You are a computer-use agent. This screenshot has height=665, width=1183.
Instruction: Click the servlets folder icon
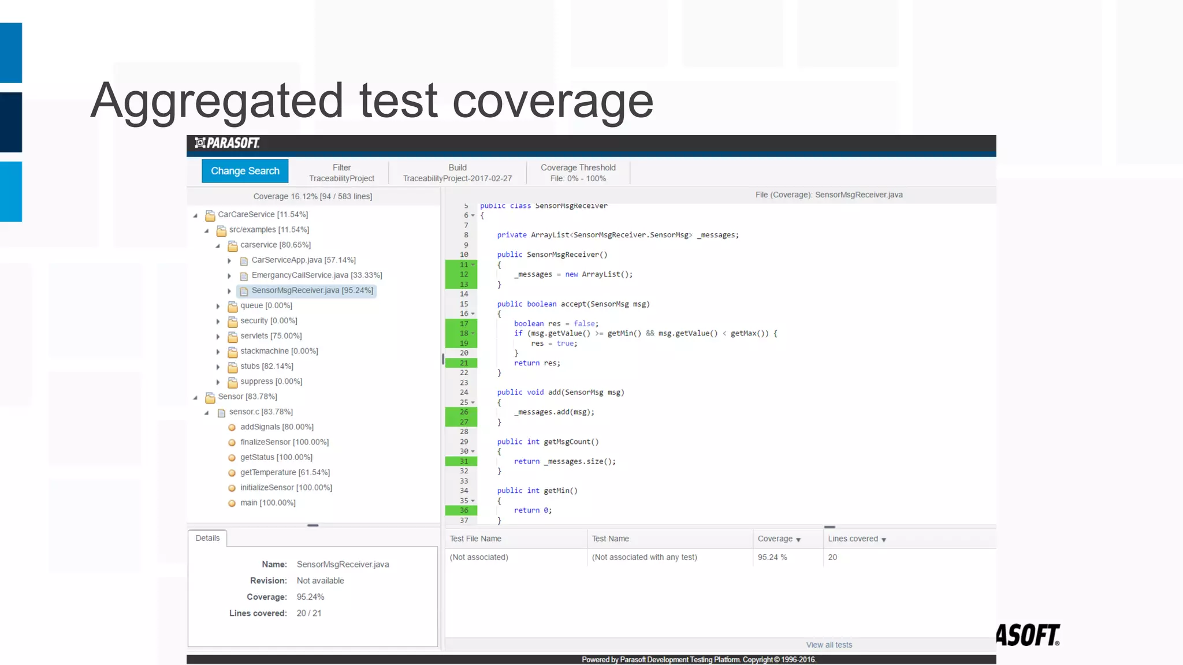tap(233, 337)
